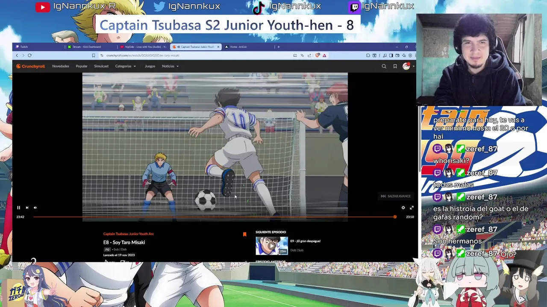Screen dimensions: 547x307
Task: Open the Brave Wallet icon
Action: pos(397,55)
